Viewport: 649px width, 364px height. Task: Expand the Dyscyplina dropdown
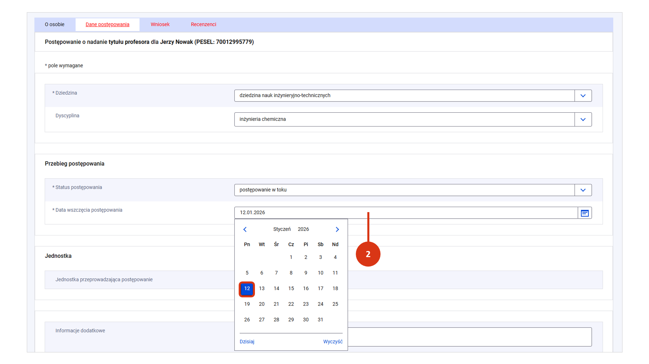[x=583, y=119]
